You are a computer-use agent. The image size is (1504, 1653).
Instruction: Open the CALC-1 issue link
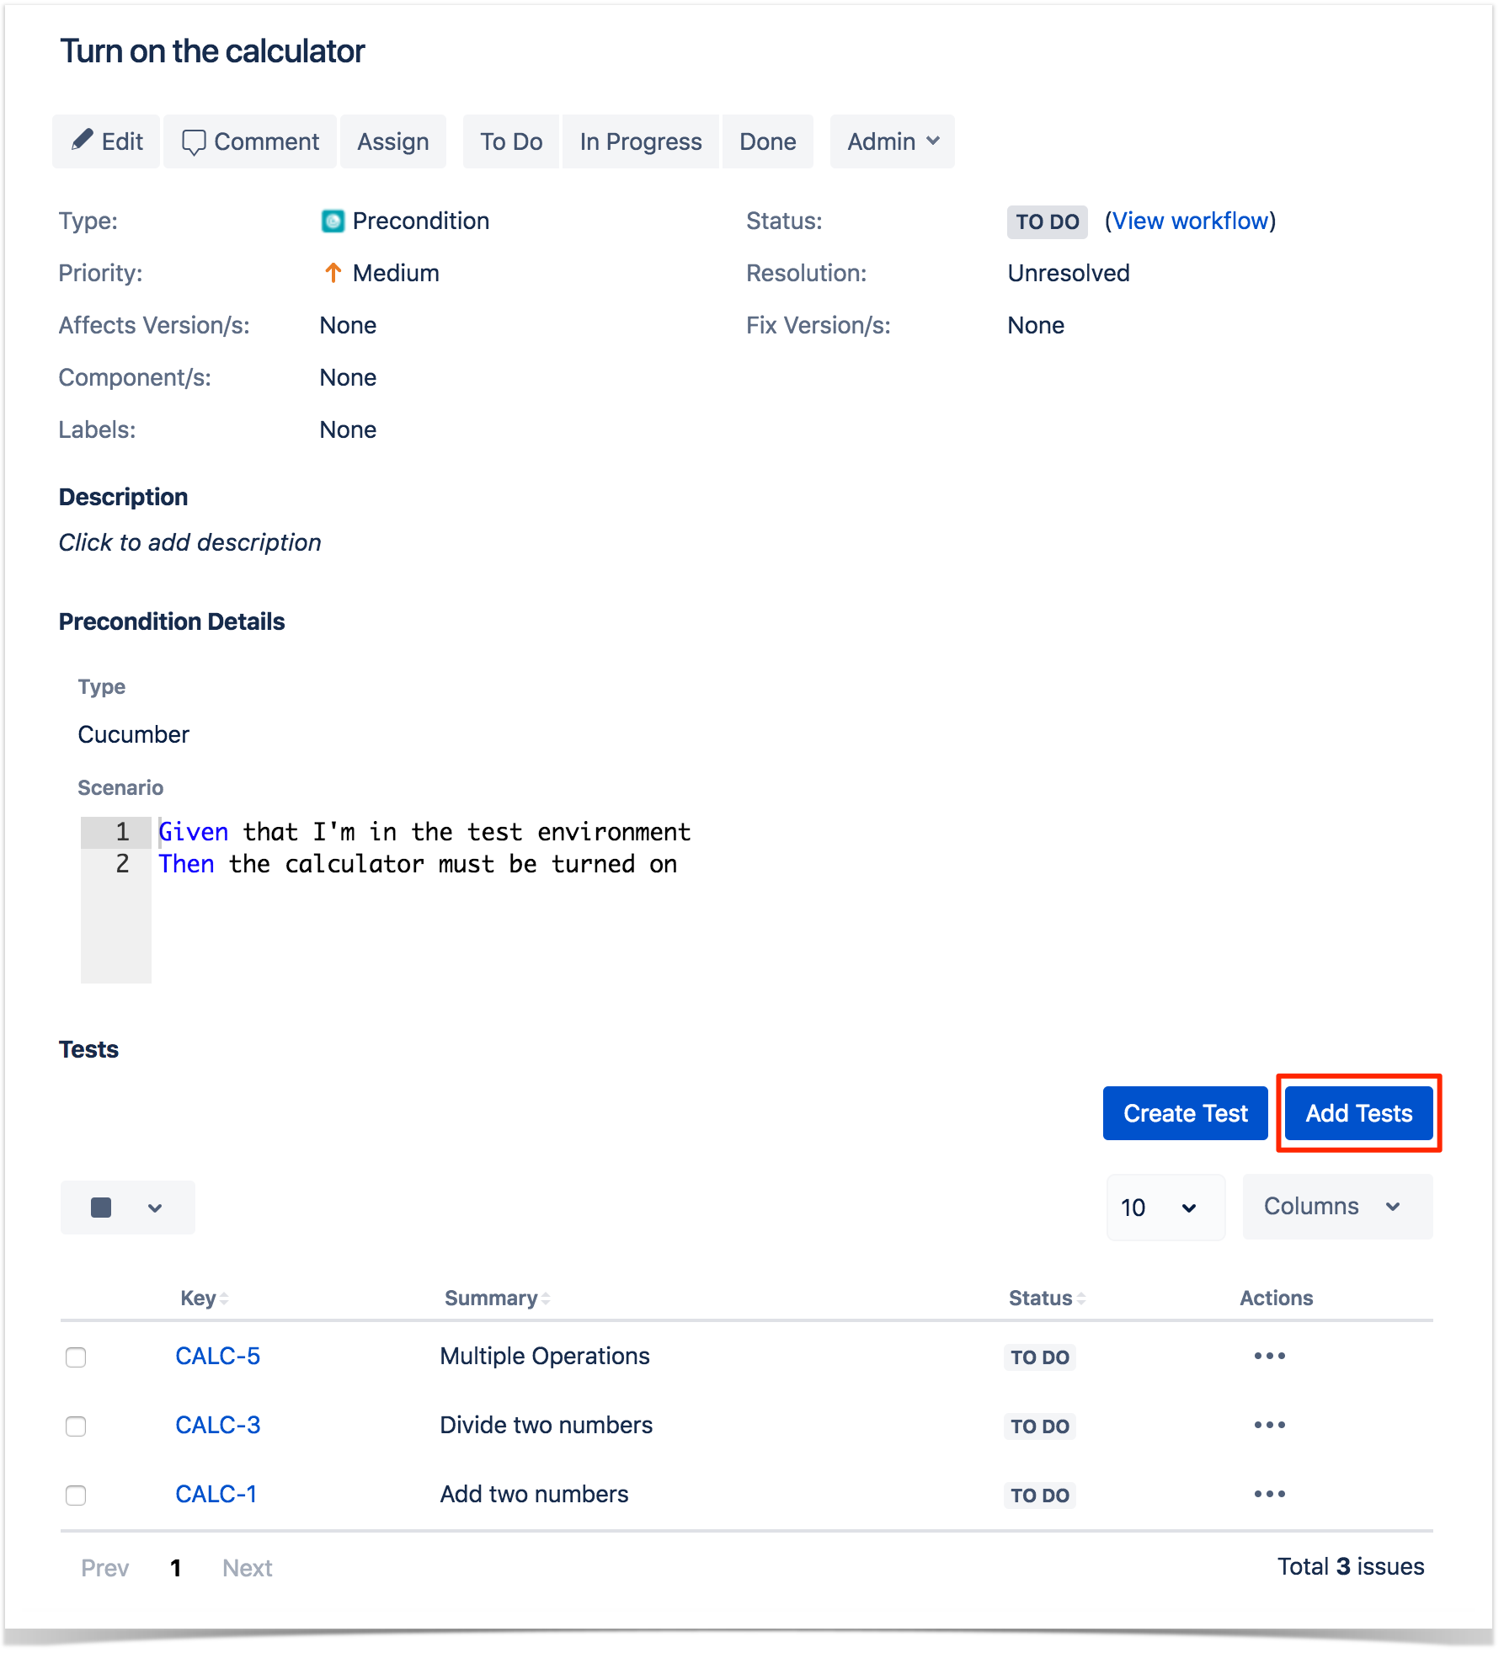click(216, 1494)
